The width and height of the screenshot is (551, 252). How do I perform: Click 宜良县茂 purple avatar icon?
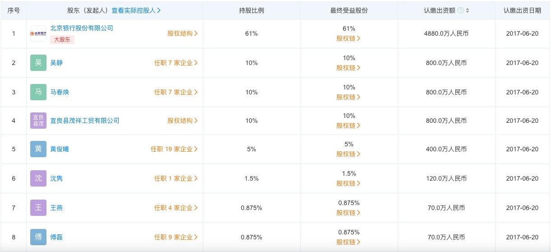click(38, 121)
